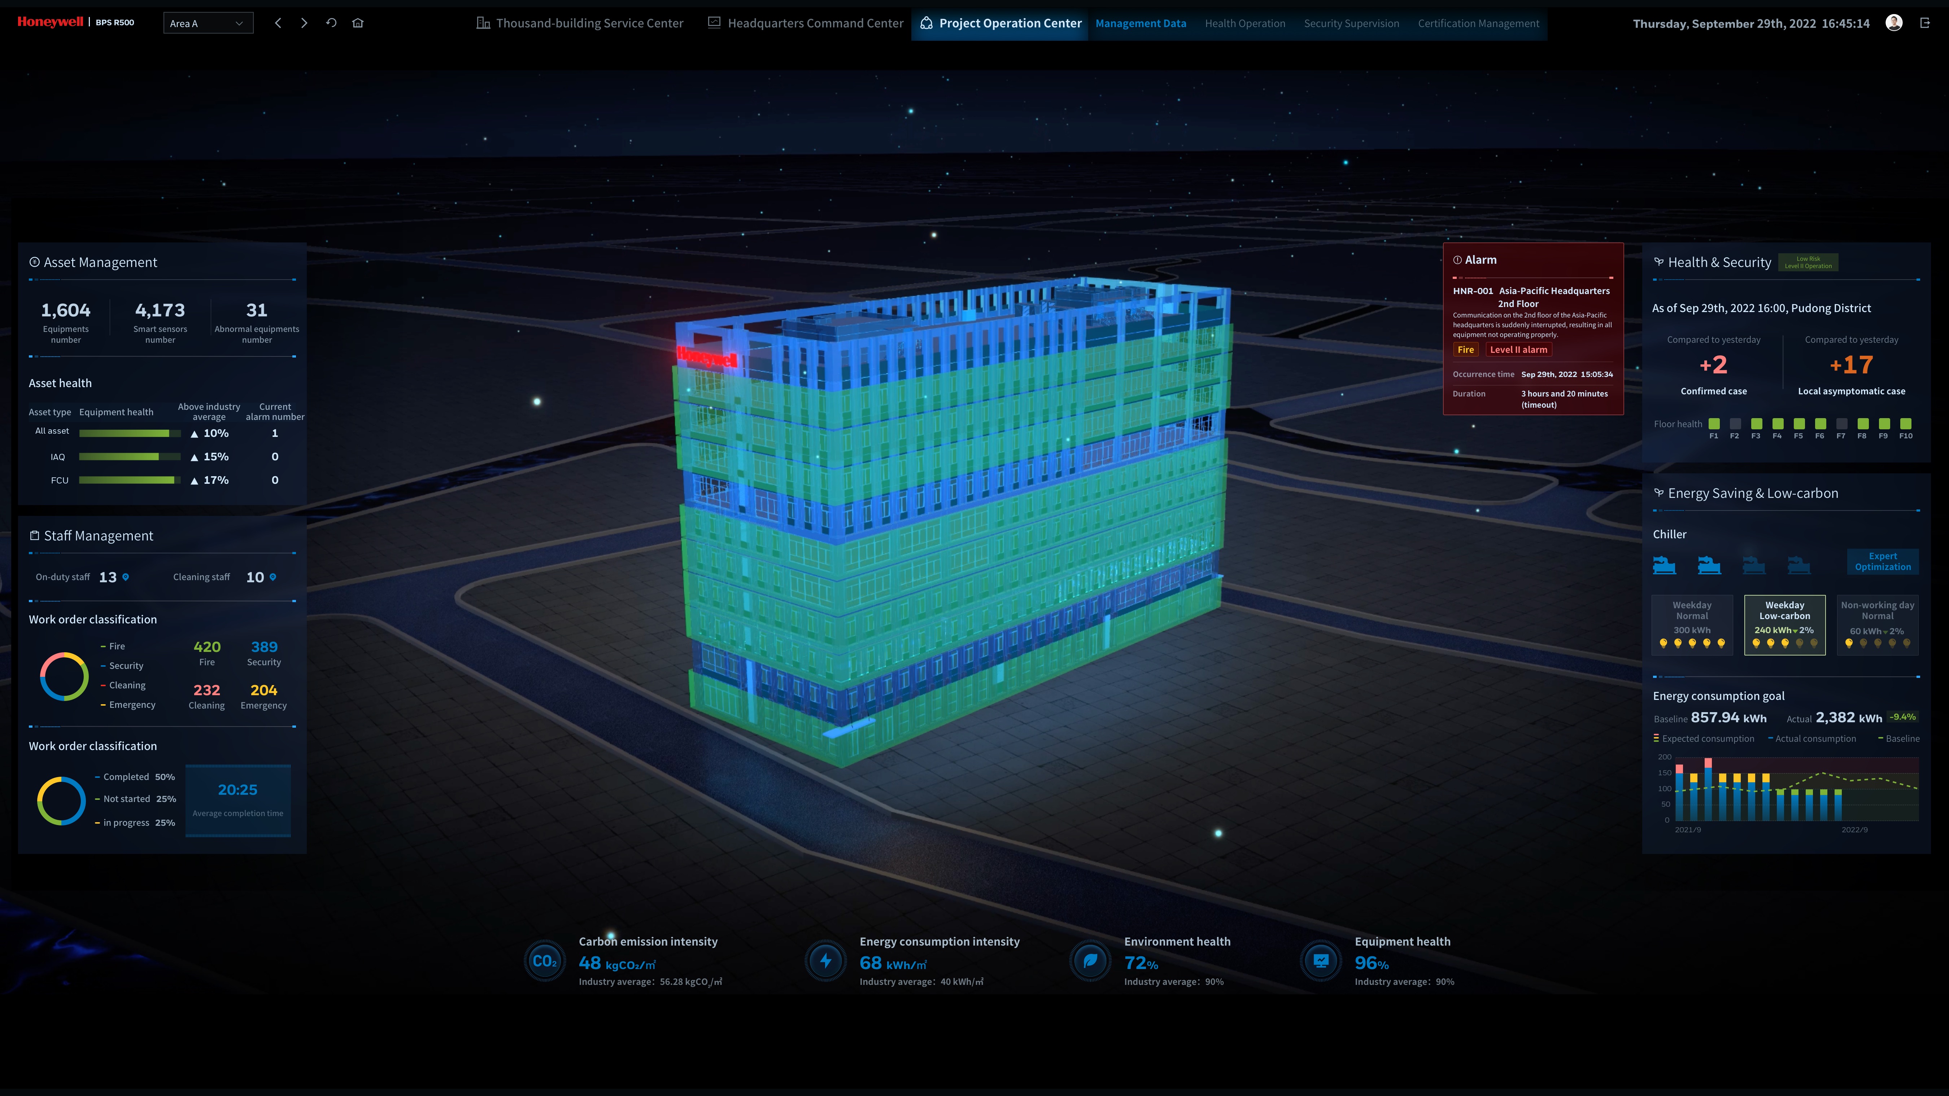1949x1096 pixels.
Task: Click the Expert Optimization button
Action: coord(1883,561)
